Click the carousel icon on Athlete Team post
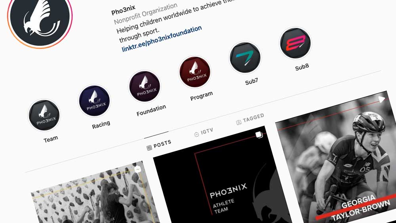This screenshot has width=396, height=223. coord(259,135)
